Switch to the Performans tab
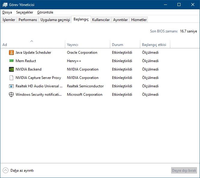The height and width of the screenshot is (178, 200). 28,20
